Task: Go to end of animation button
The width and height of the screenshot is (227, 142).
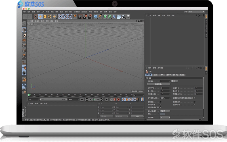Action: click(106, 99)
